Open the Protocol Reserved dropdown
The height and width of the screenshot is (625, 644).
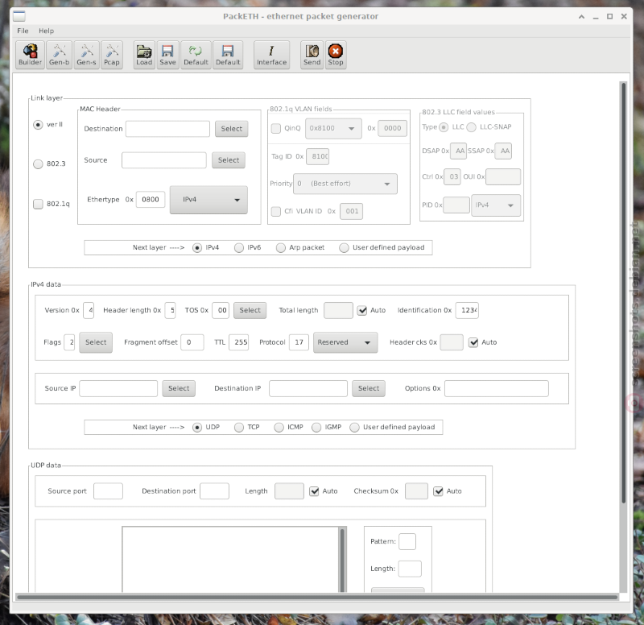point(345,342)
